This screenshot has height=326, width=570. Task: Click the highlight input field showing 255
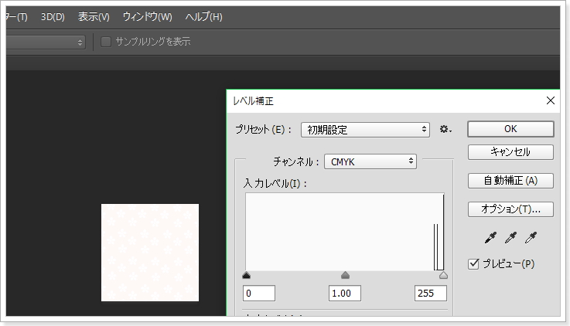click(x=431, y=294)
